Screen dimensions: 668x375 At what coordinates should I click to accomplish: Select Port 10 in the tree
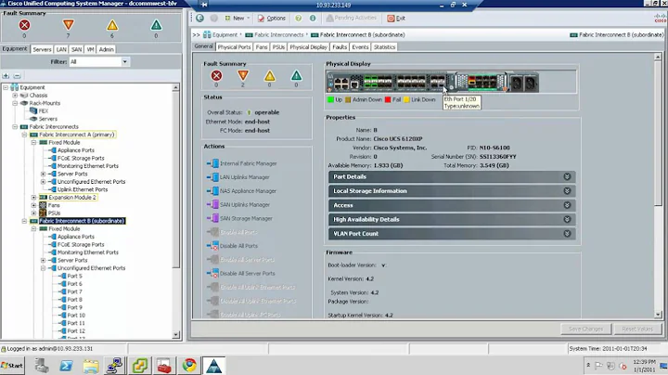[x=76, y=316]
